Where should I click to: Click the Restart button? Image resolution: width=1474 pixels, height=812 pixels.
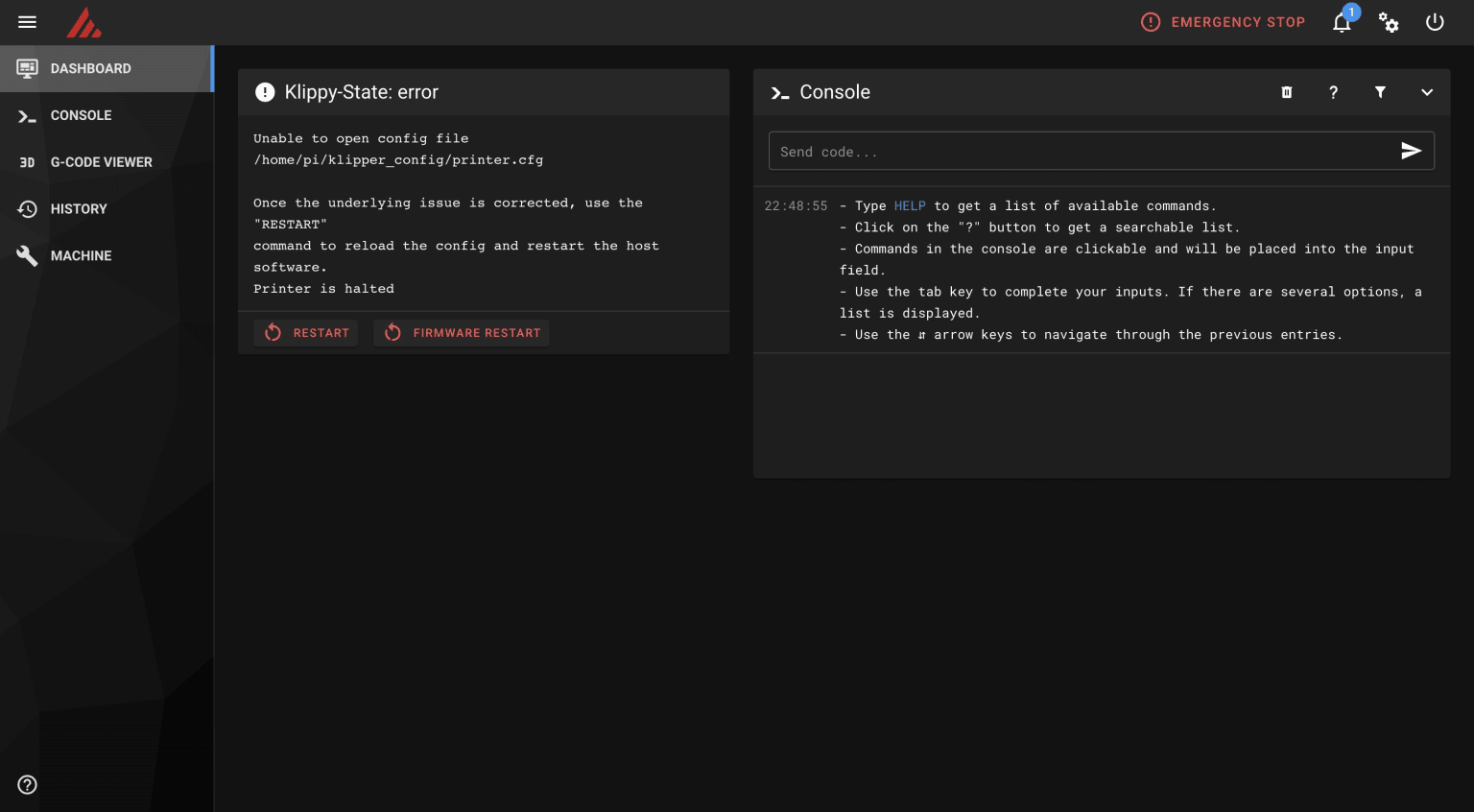point(306,333)
